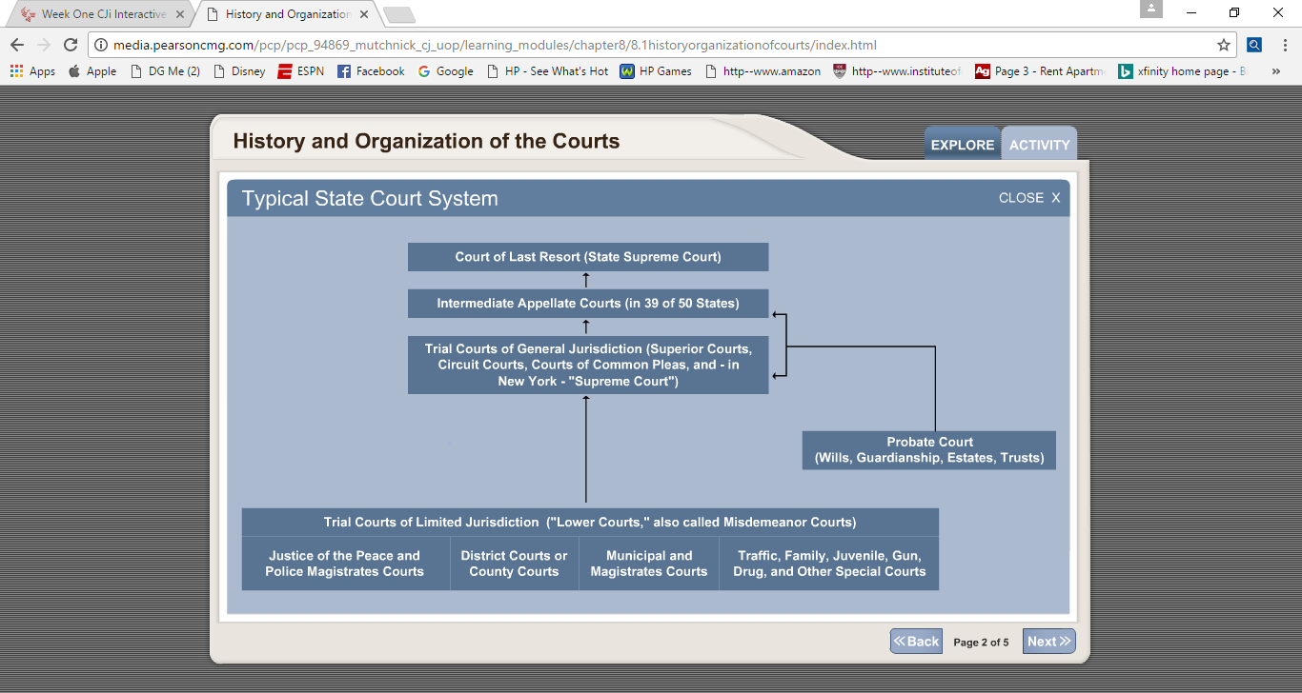
Task: Select the EXPLORE tab
Action: [x=962, y=145]
